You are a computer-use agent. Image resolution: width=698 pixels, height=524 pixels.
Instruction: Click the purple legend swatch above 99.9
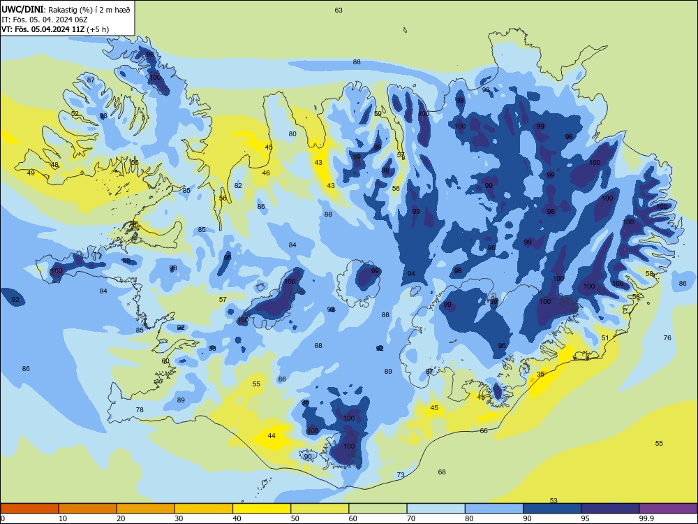point(668,509)
